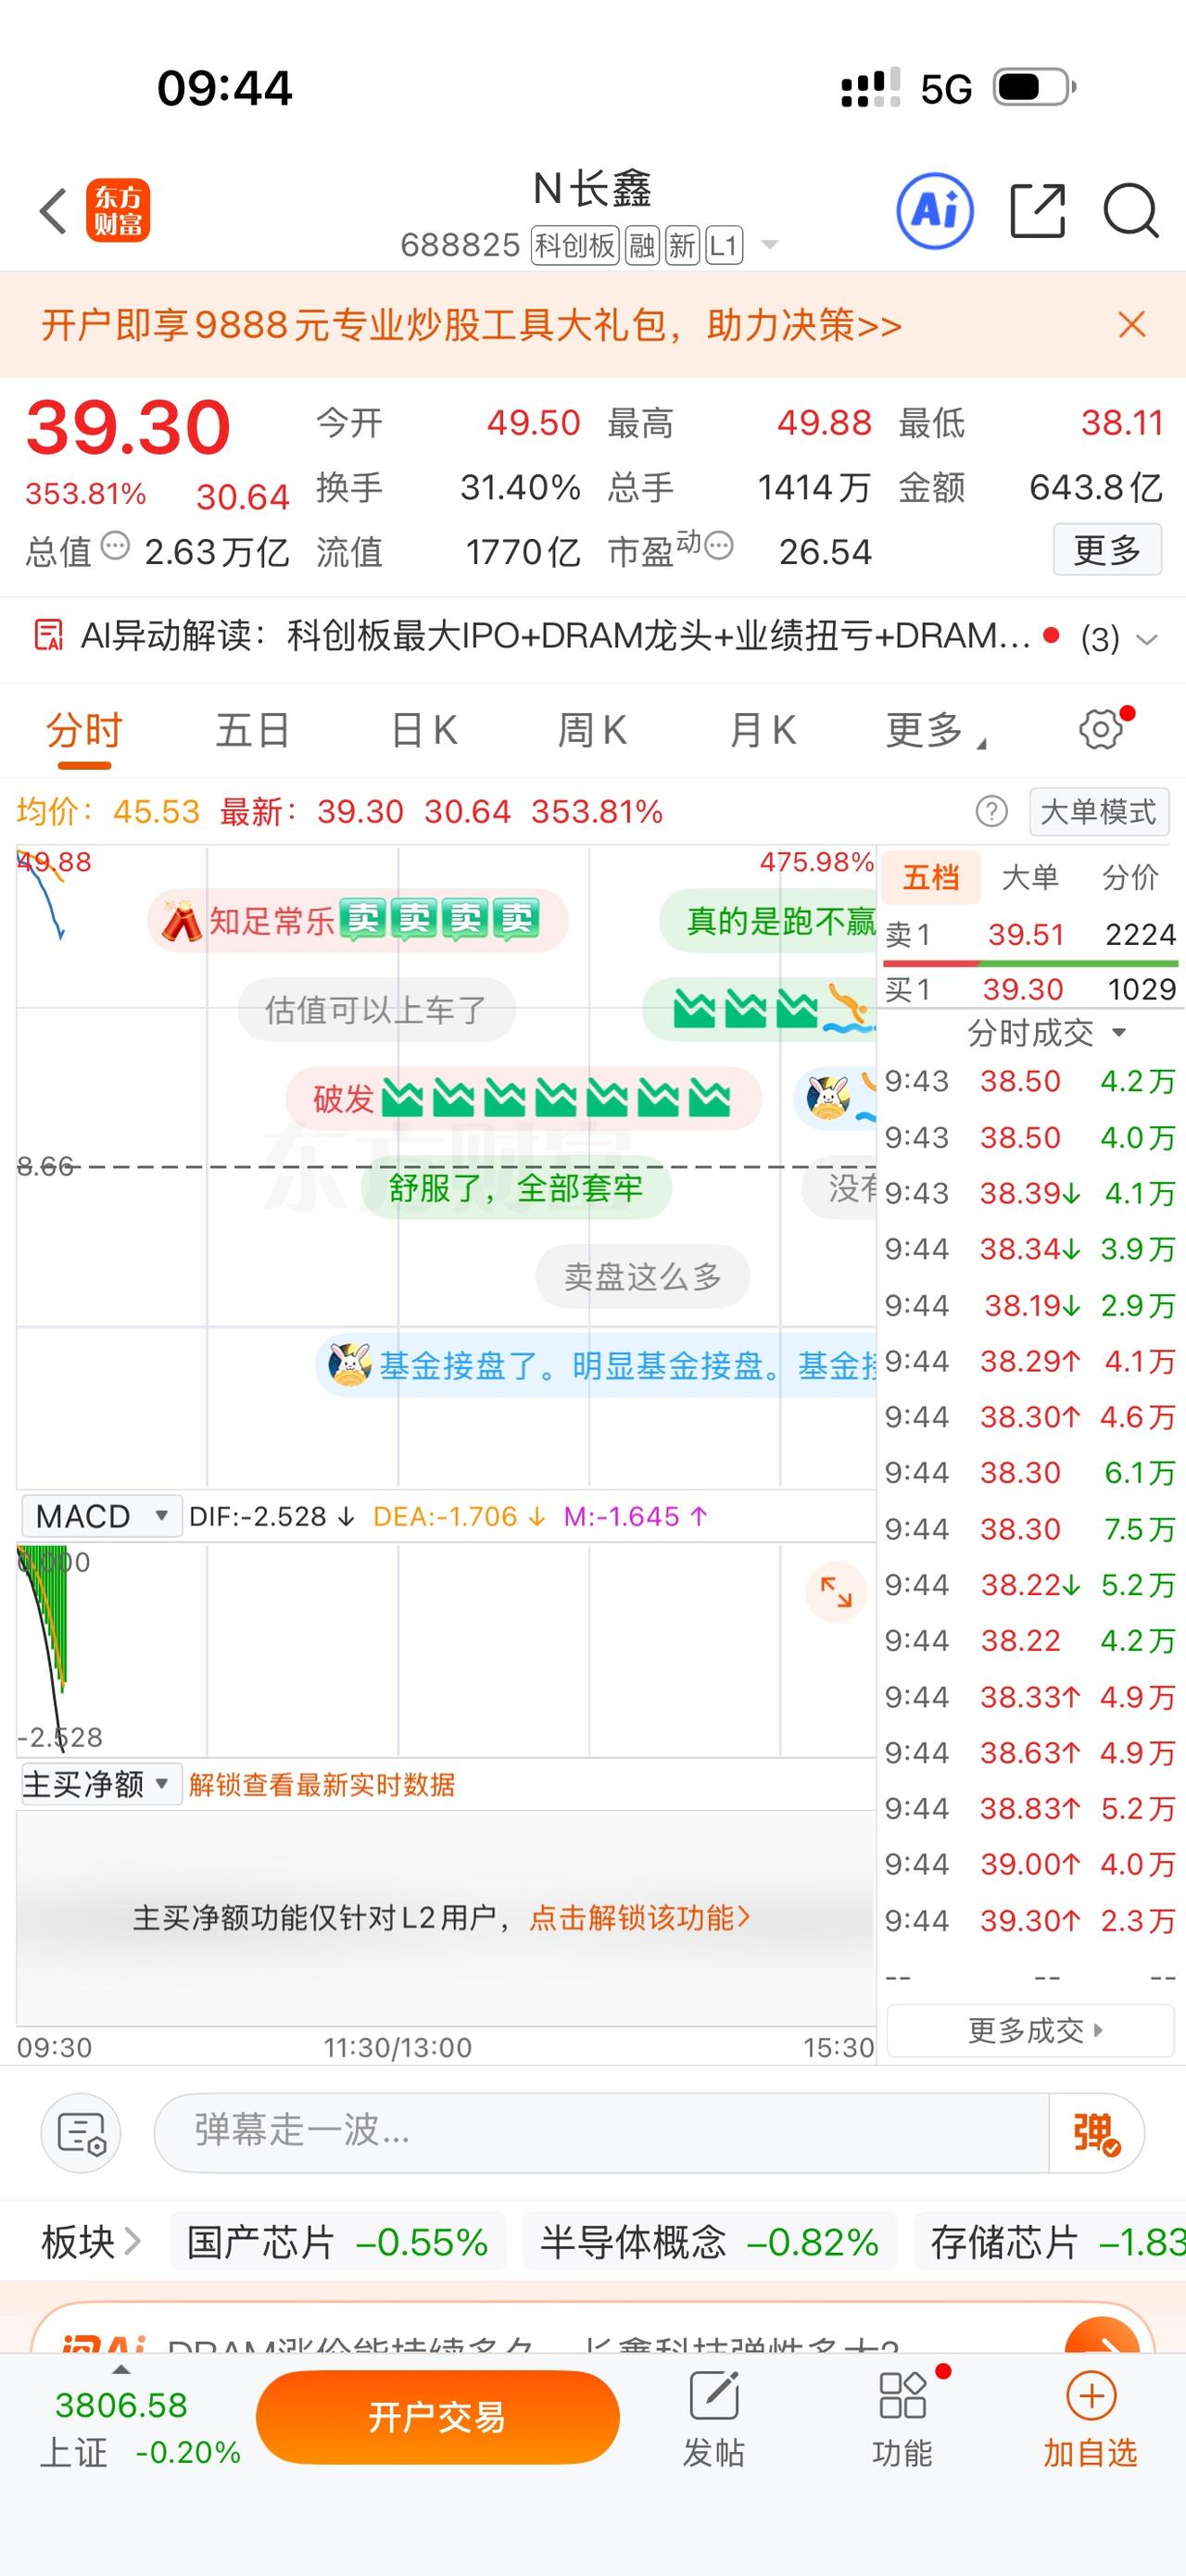Tap 点击解锁该功能 link
The image size is (1186, 2576).
(640, 1917)
